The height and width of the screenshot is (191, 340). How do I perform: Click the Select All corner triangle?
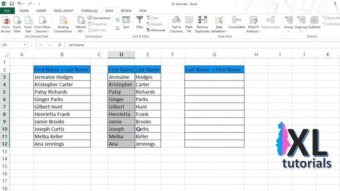[6, 55]
